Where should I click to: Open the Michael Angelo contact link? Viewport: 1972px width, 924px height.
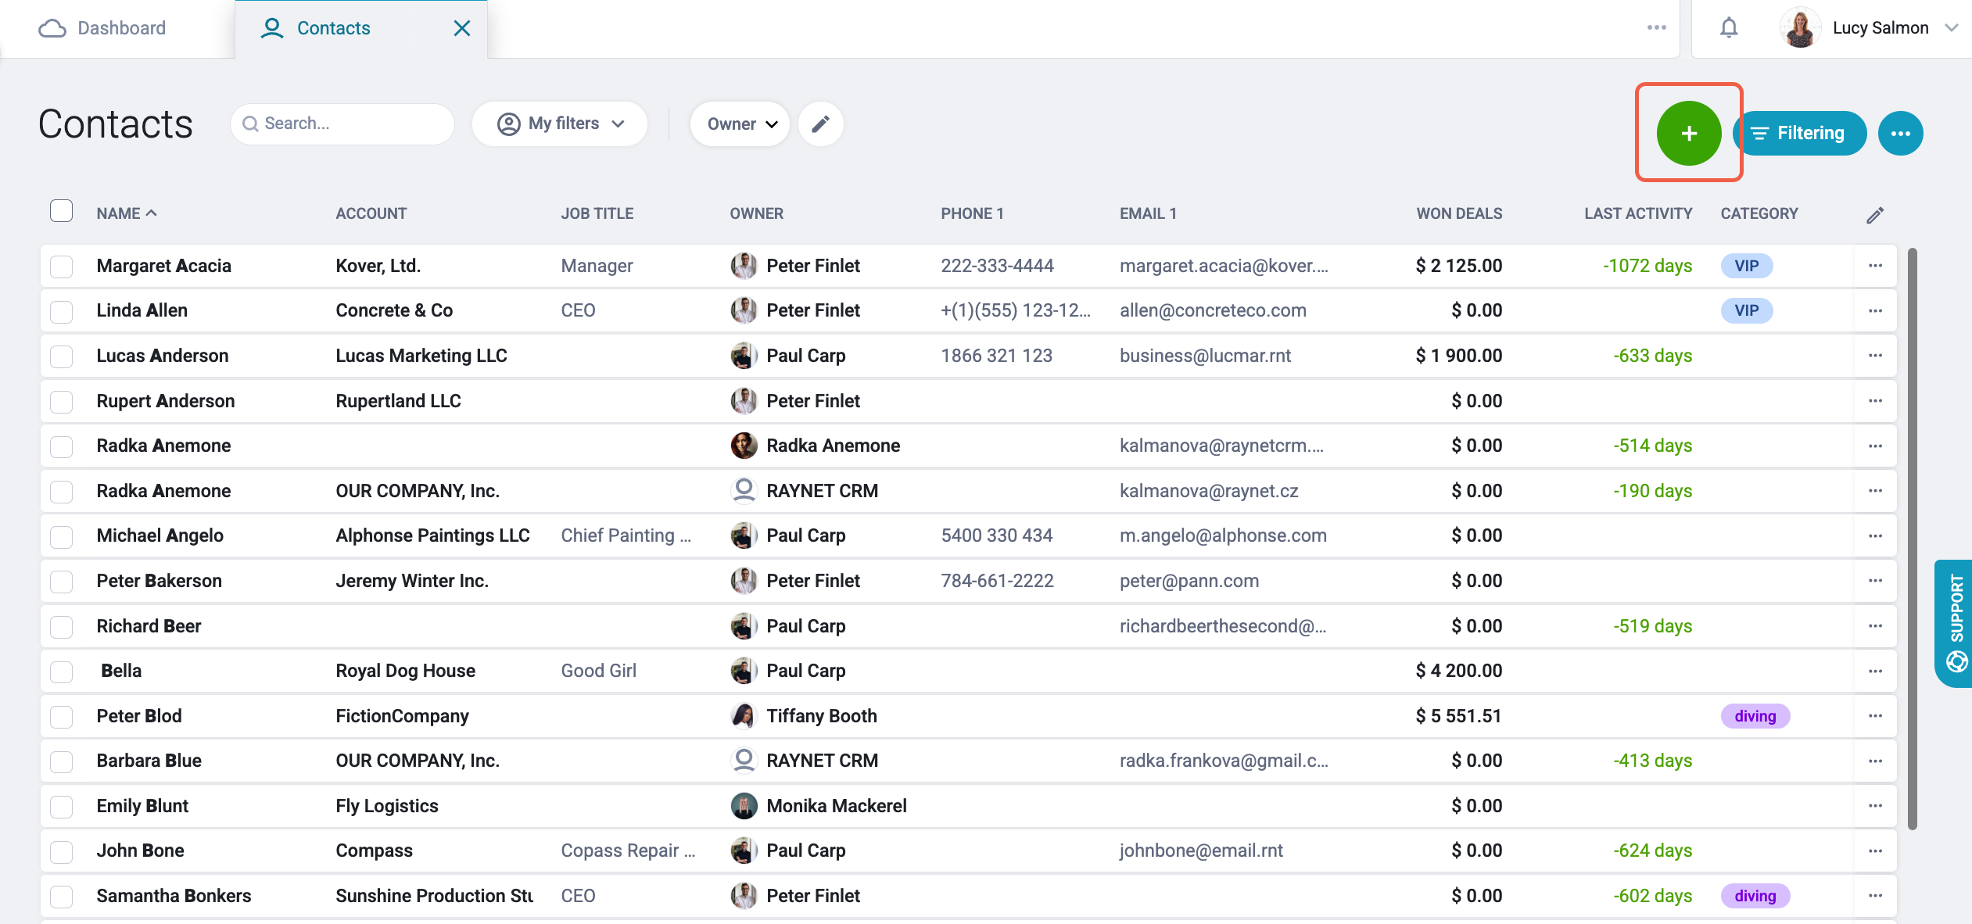[160, 535]
